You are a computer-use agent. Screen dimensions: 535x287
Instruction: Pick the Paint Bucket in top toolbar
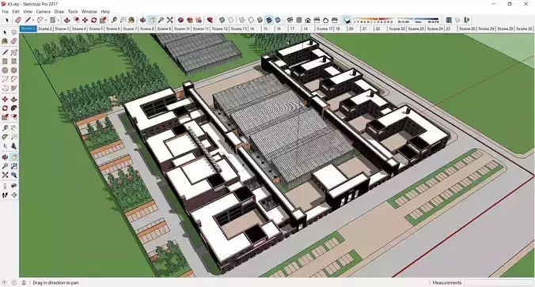pyautogui.click(x=131, y=20)
